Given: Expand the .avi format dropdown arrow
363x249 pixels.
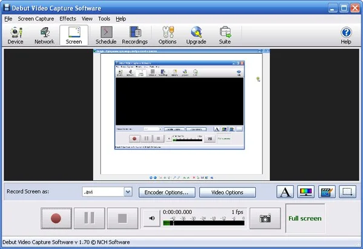Looking at the screenshot, I should pos(128,192).
